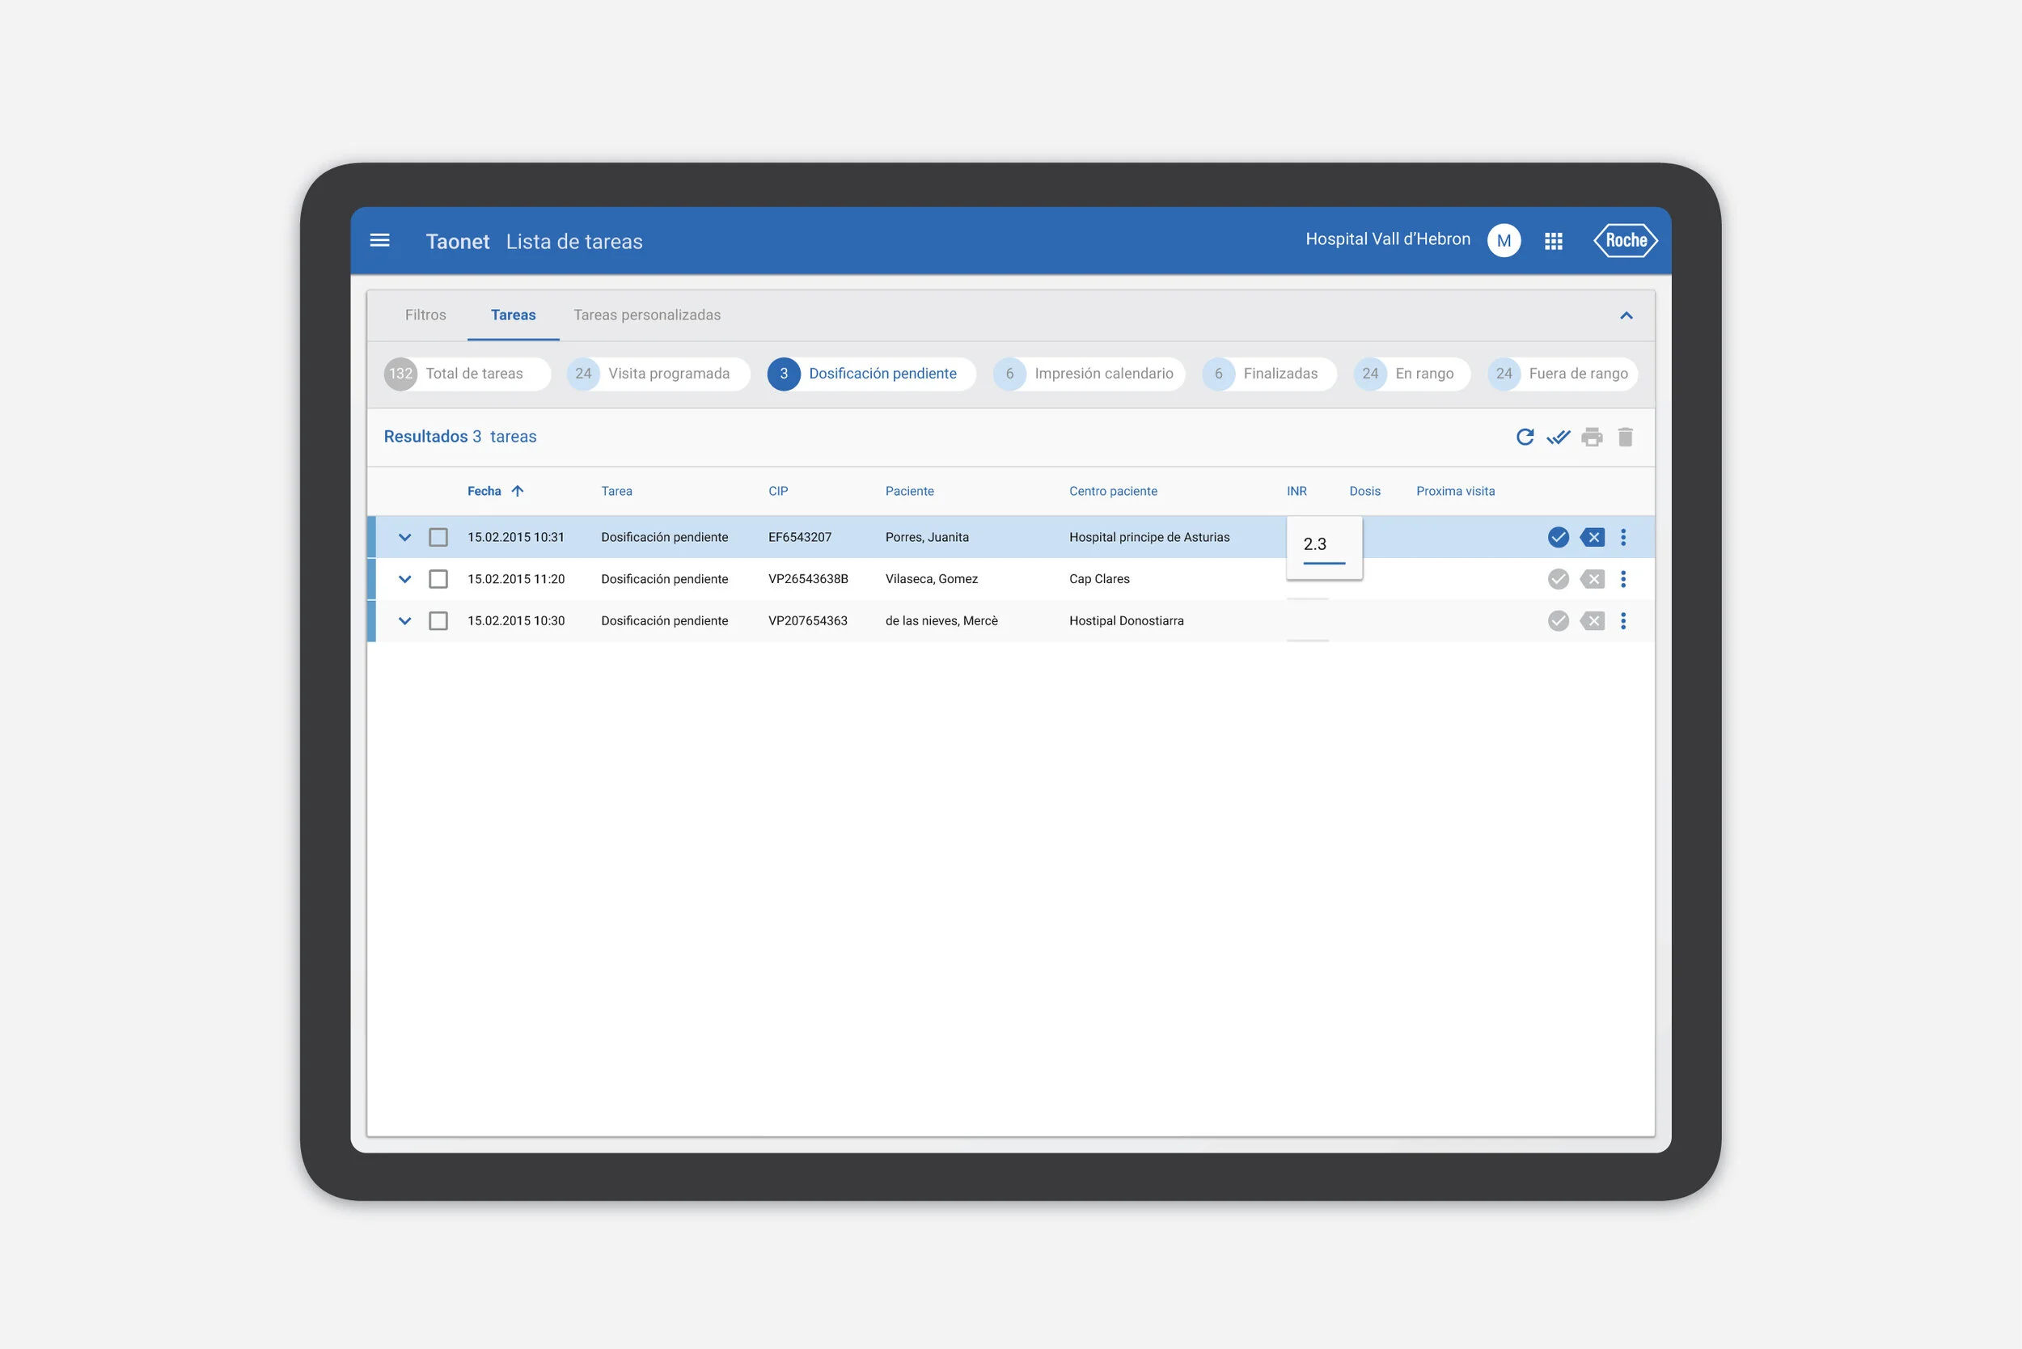
Task: Click the trash delete icon
Action: coord(1626,437)
